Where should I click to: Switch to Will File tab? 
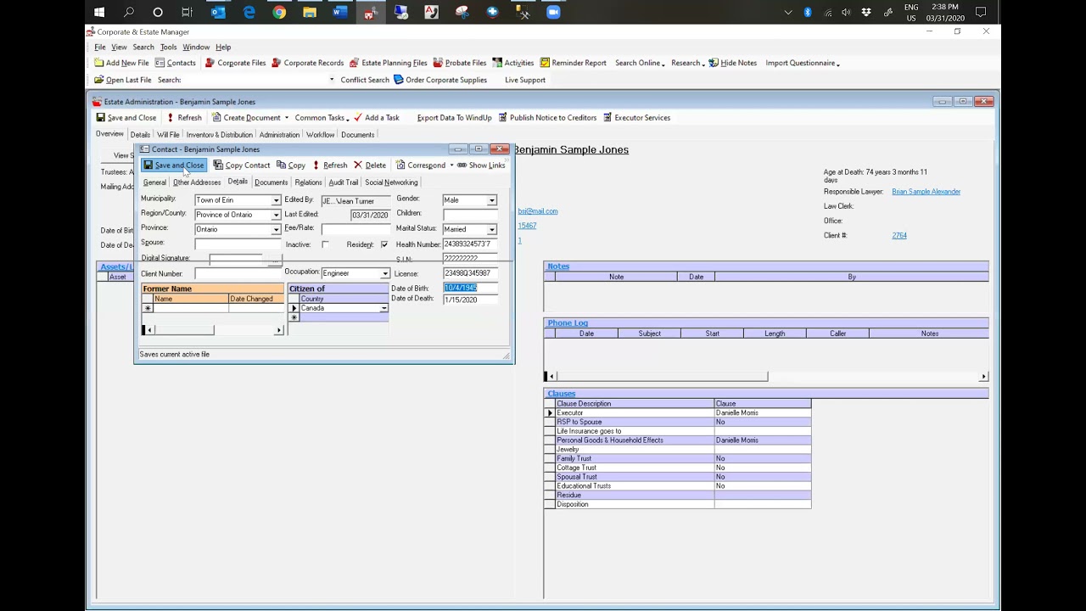tap(168, 135)
